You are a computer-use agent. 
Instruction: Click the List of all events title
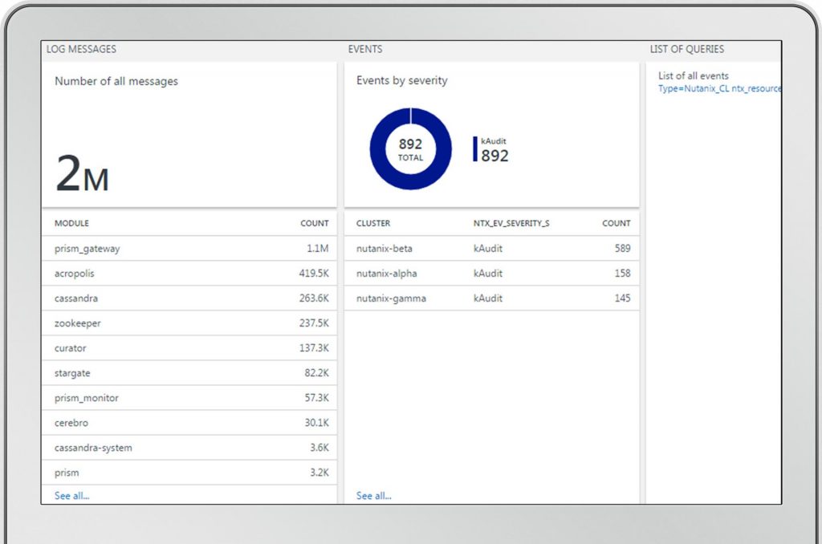(694, 76)
